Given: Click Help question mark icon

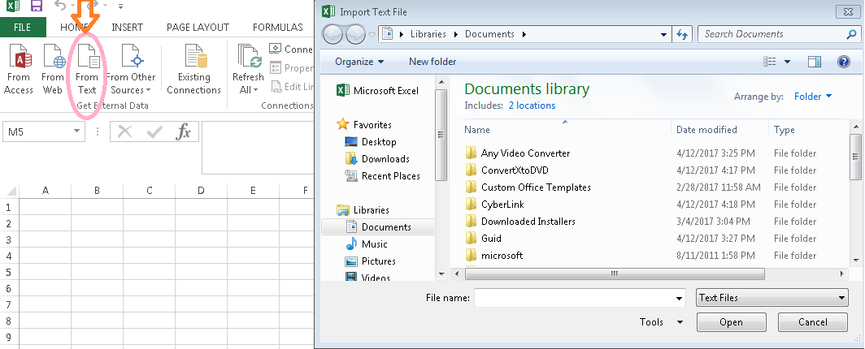Looking at the screenshot, I should (844, 62).
